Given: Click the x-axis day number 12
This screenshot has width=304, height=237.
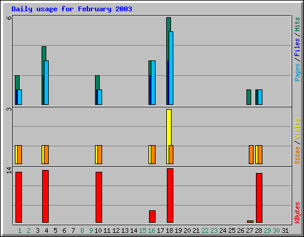Looking at the screenshot, I should tap(116, 230).
